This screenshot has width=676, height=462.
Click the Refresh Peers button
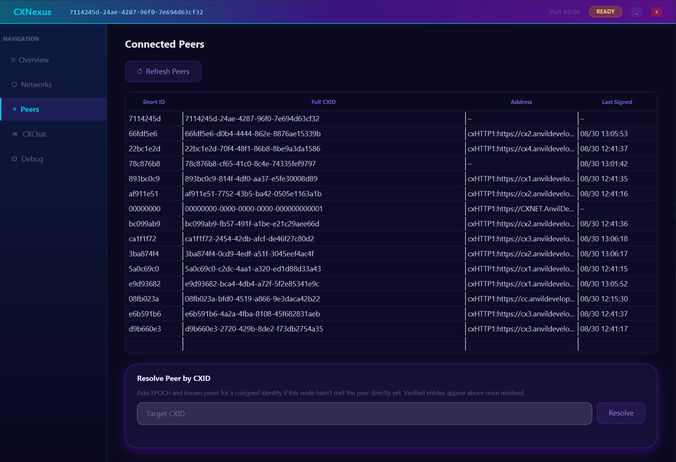(x=163, y=71)
